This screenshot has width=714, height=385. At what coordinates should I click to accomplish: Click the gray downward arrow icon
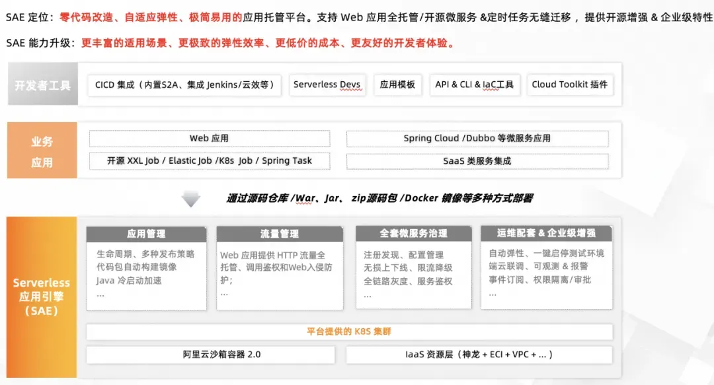coord(191,199)
